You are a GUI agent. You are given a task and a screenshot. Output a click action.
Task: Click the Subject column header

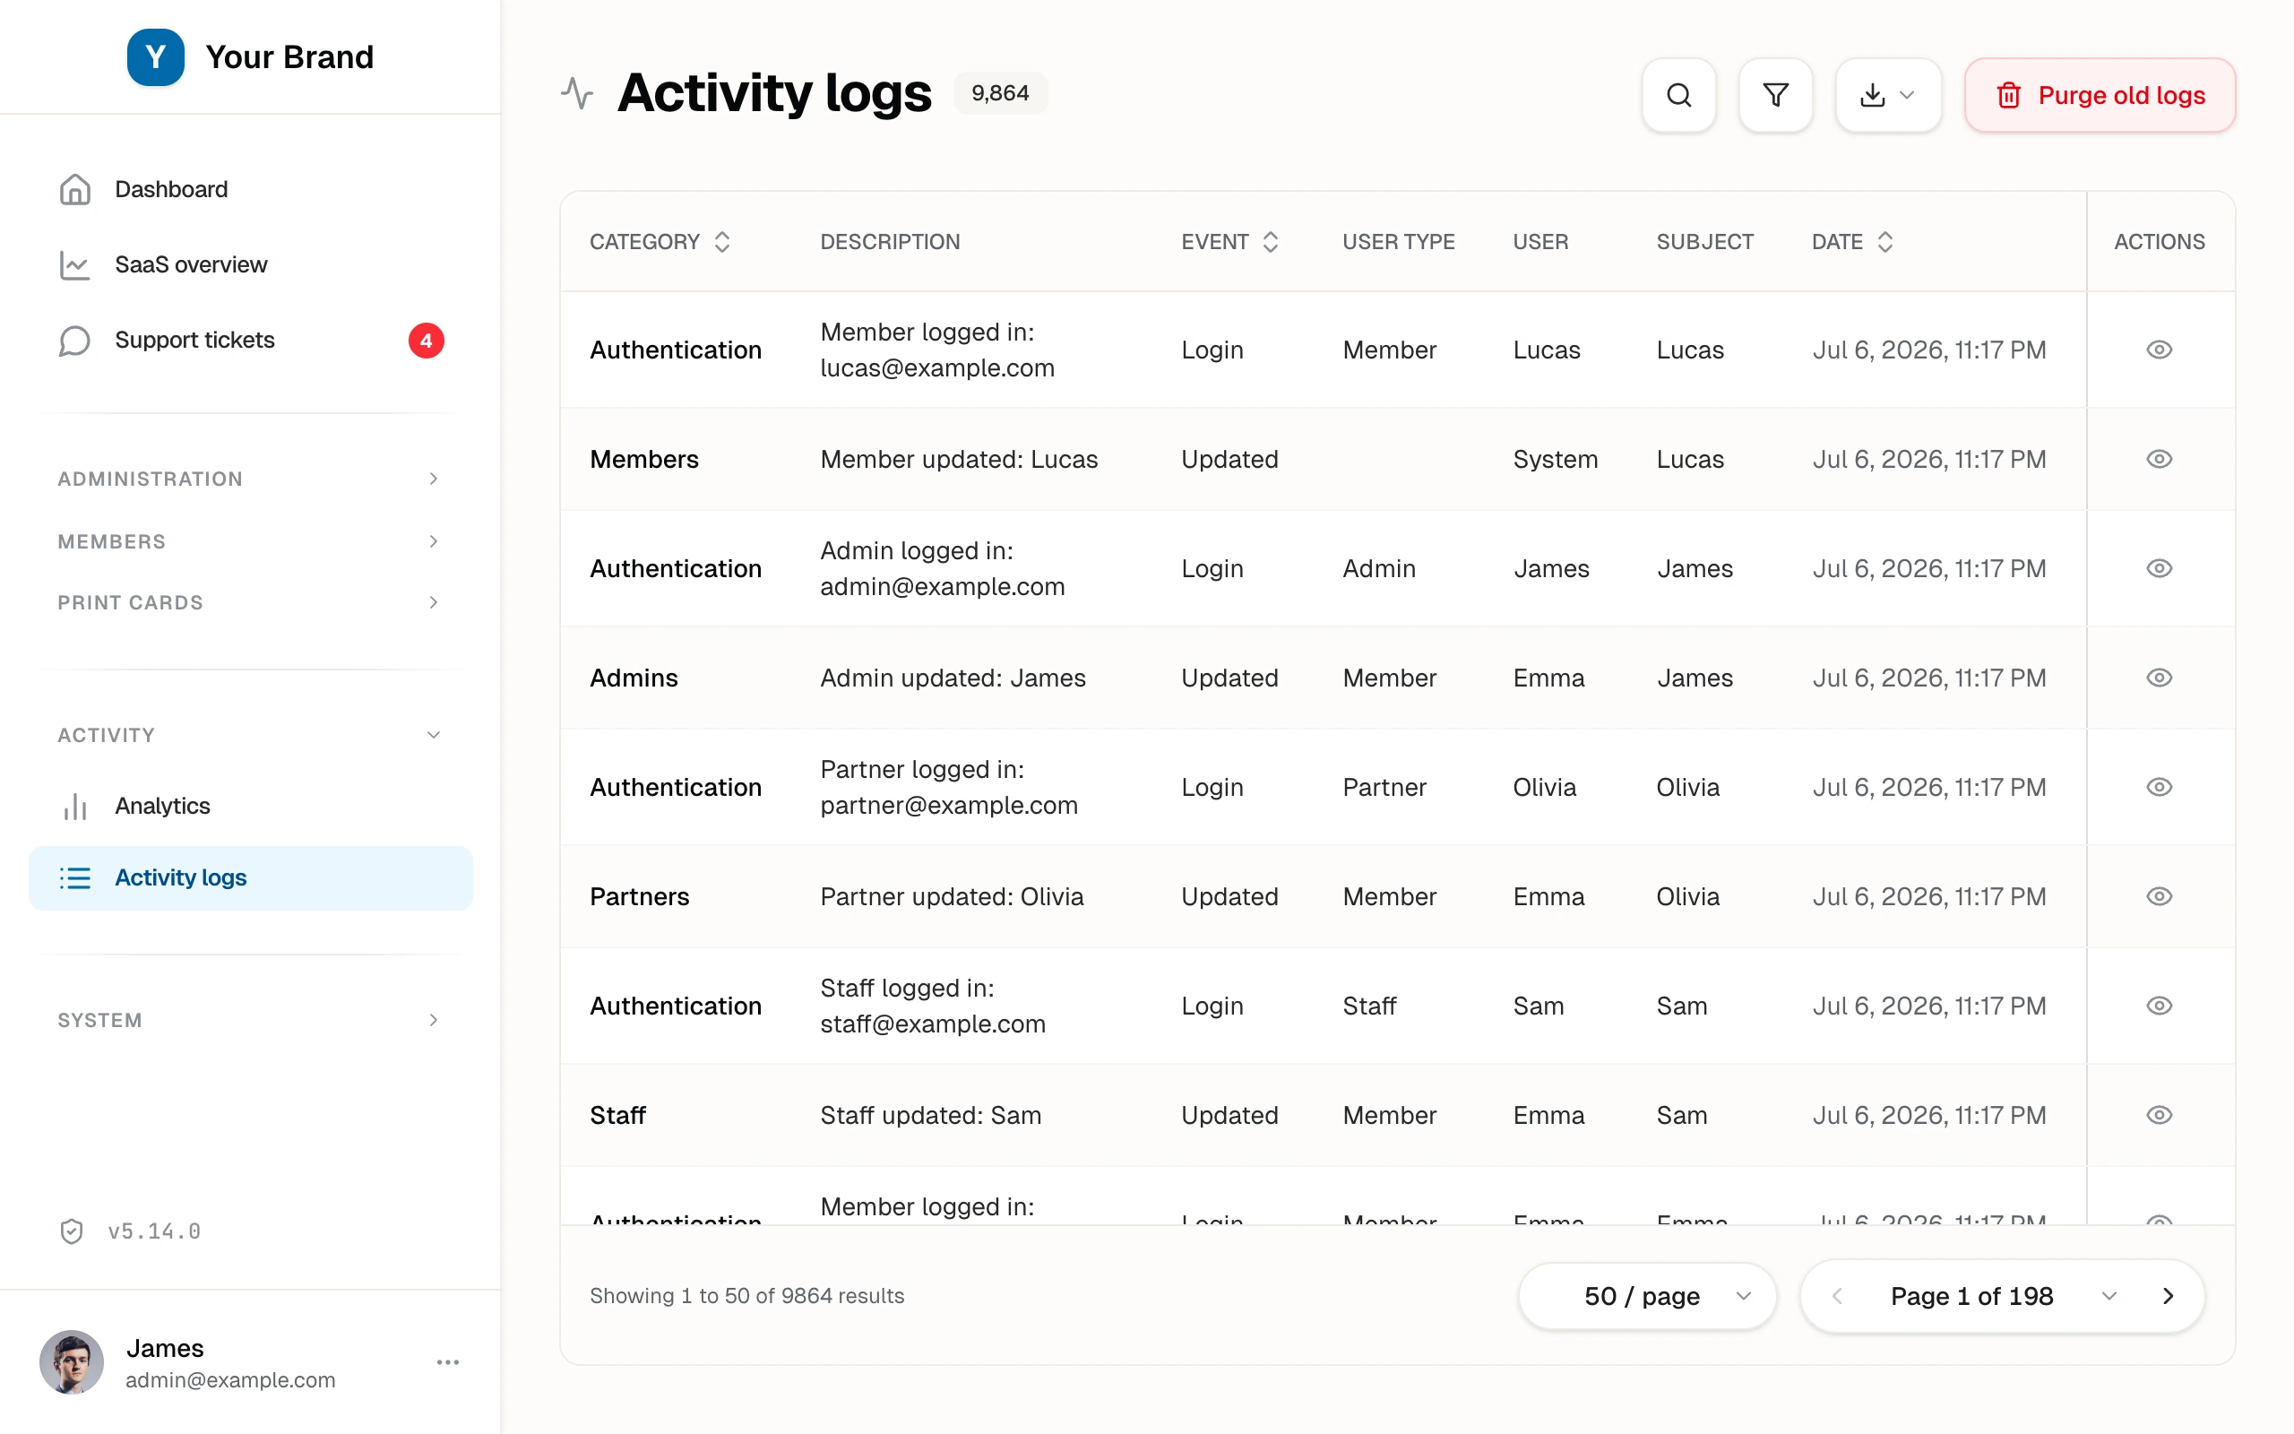point(1704,242)
